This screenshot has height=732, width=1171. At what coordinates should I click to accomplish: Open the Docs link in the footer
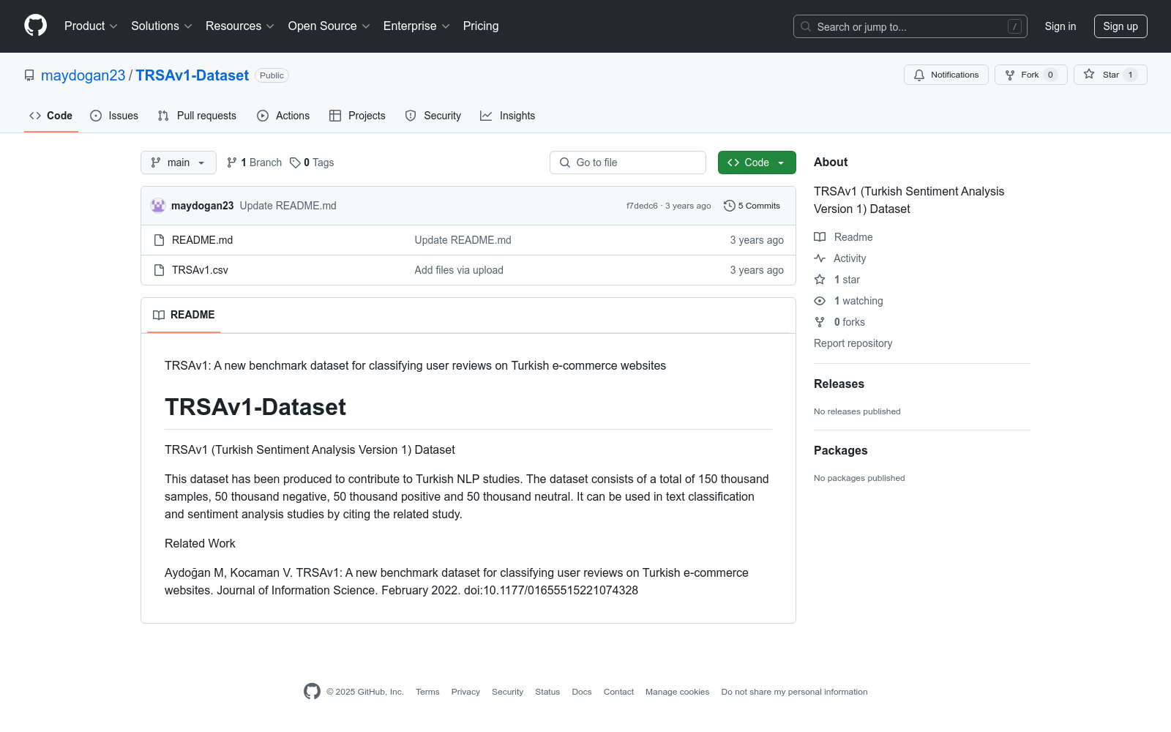tap(582, 692)
